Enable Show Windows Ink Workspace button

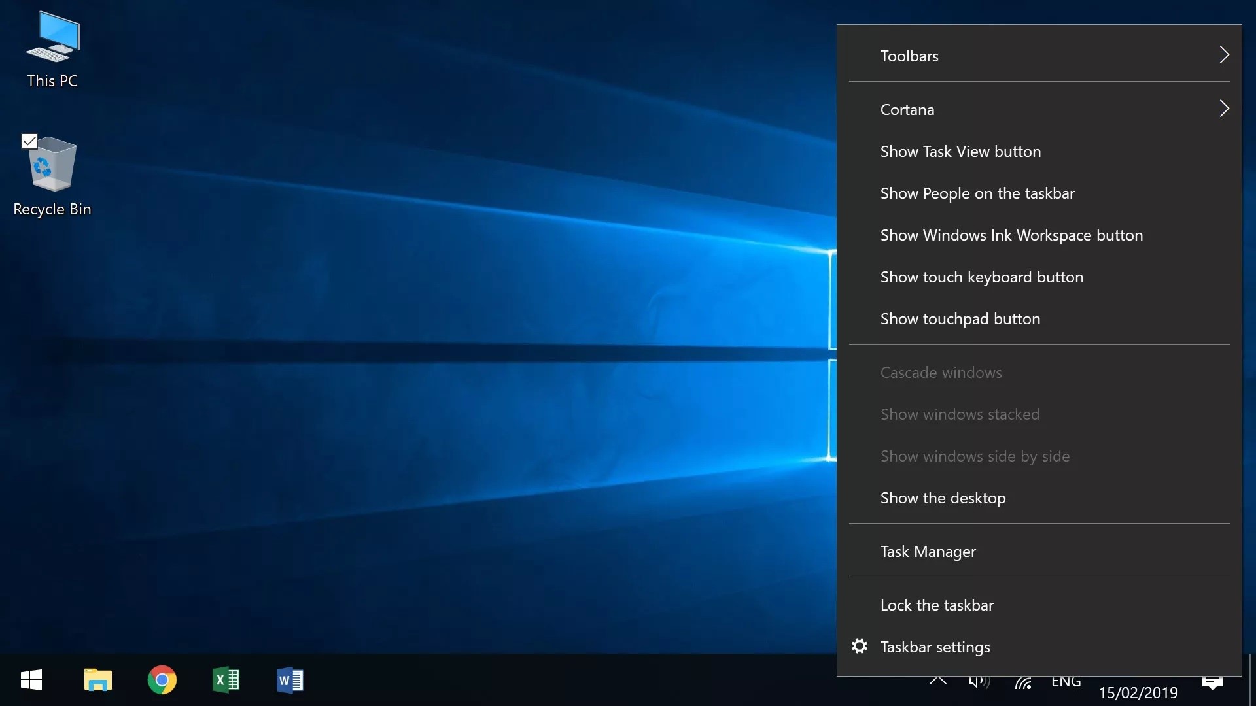[x=1011, y=235]
